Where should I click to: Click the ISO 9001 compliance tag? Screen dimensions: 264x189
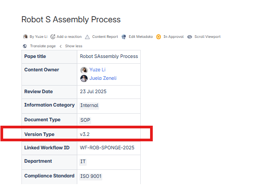tap(91, 176)
